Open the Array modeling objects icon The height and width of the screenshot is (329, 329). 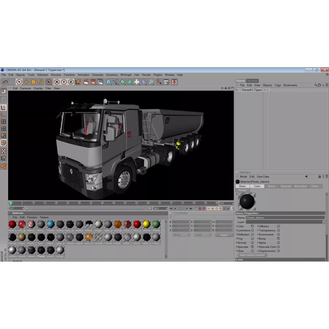point(130,82)
